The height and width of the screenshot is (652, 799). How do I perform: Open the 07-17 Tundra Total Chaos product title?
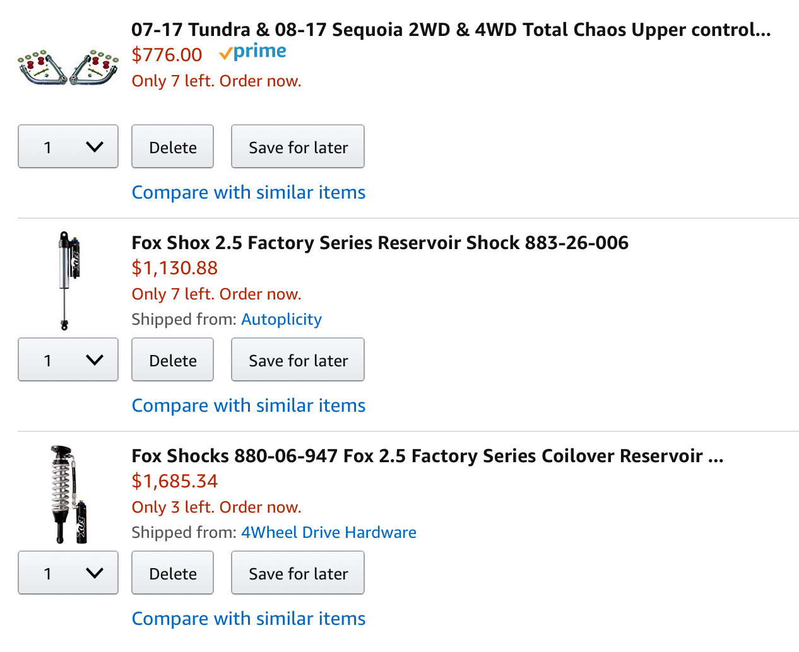click(x=451, y=30)
